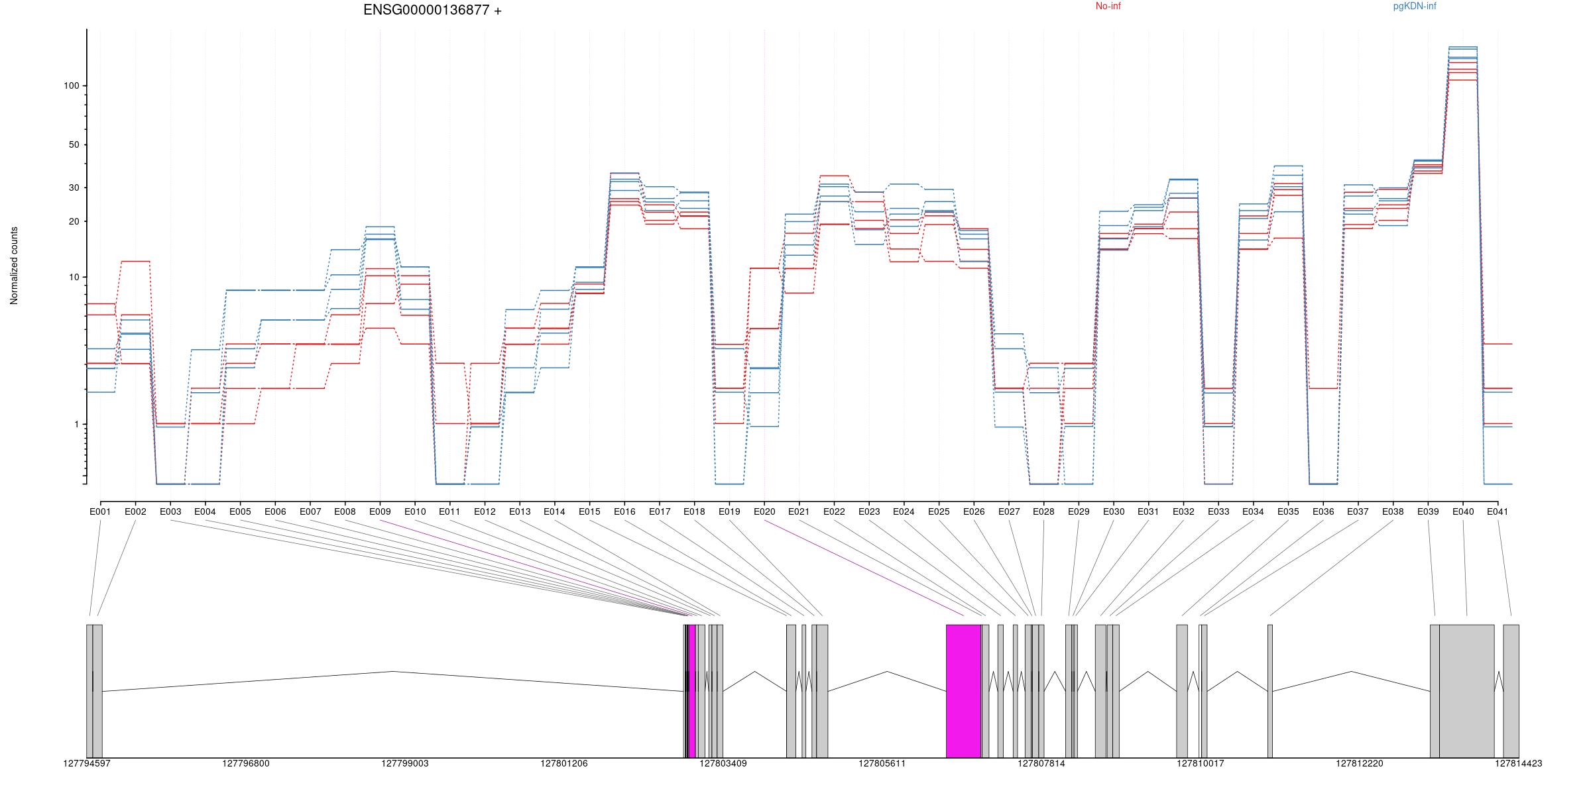Image resolution: width=1591 pixels, height=795 pixels.
Task: Click the E016 axis label
Action: pos(624,512)
